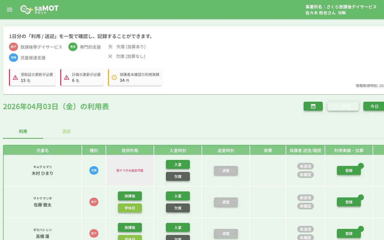Click the 今日 button

coord(374,106)
